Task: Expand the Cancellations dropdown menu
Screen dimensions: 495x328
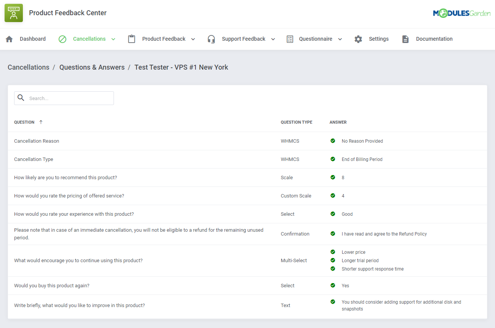Action: click(x=113, y=38)
